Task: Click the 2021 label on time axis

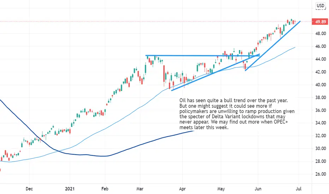Action: [x=70, y=189]
